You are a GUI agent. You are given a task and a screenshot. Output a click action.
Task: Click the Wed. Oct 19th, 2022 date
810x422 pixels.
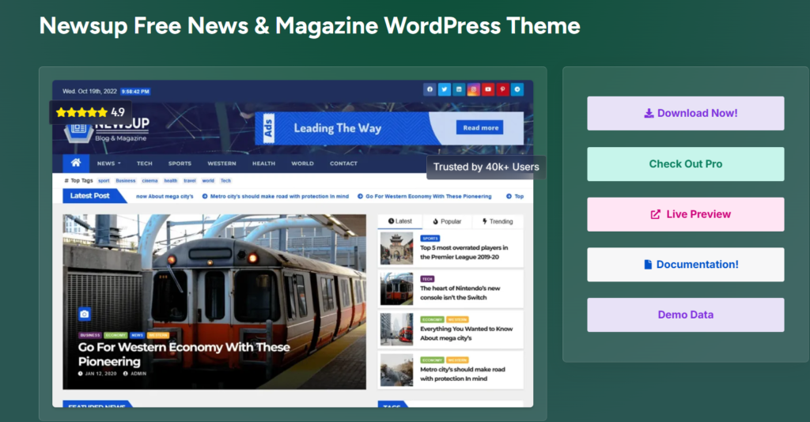coord(90,92)
